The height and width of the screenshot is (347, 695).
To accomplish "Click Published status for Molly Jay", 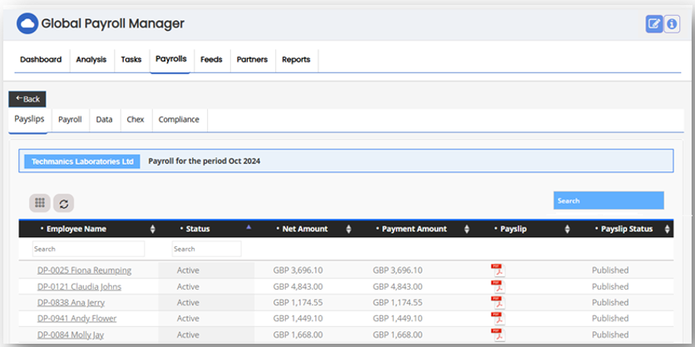I will tap(610, 335).
